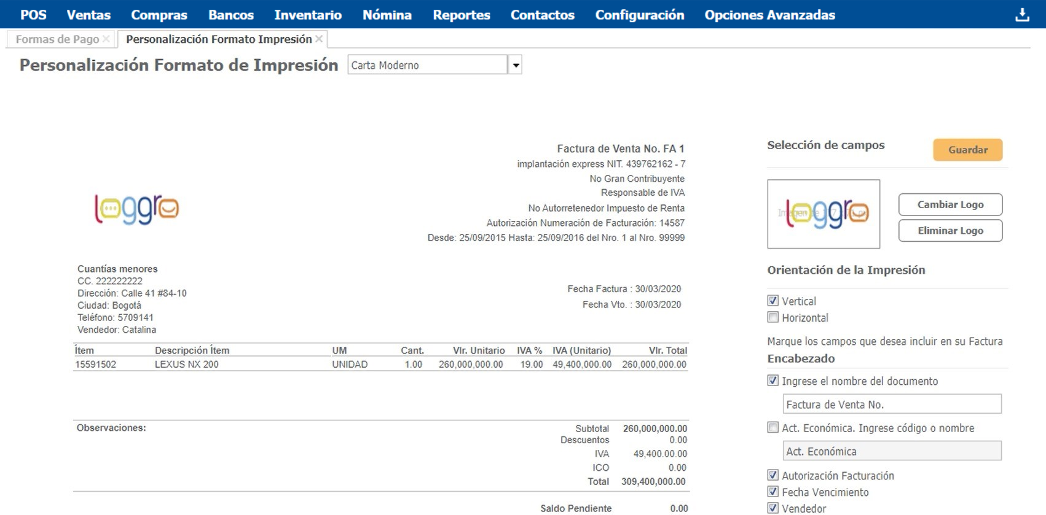Click the logo preview thumbnail

823,214
